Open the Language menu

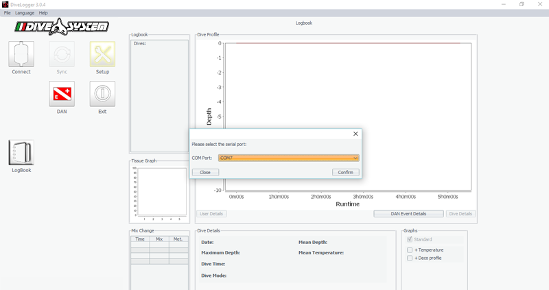25,13
